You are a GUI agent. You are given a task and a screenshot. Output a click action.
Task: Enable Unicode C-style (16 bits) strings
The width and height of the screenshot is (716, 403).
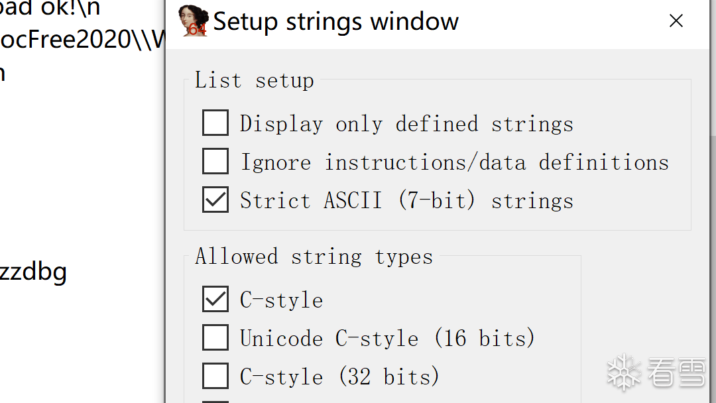click(215, 338)
